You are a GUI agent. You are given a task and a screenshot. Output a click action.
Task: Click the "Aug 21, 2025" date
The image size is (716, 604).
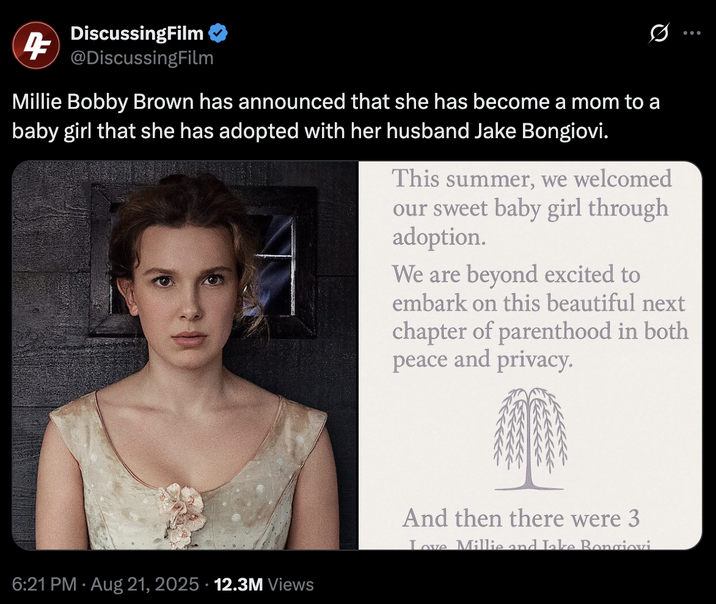coord(145,584)
